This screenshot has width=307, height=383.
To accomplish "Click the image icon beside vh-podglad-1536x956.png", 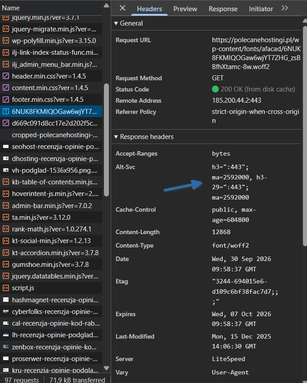I will click(x=6, y=170).
